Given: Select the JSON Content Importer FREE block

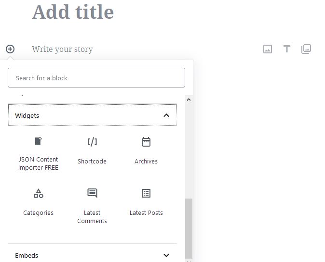Looking at the screenshot, I should 39,154.
